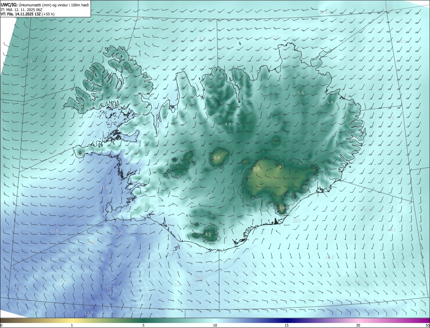The width and height of the screenshot is (430, 328).
Task: Click the 15 tick on the color scale
Action: [287, 326]
